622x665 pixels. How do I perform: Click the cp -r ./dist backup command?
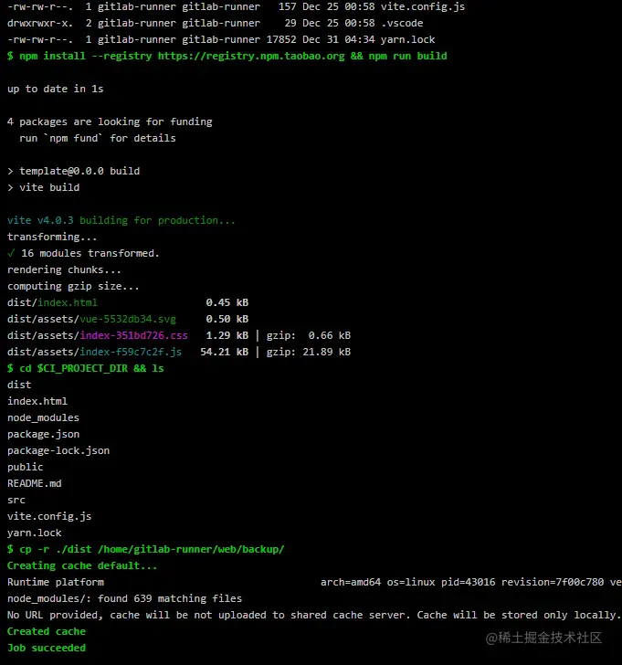click(146, 549)
